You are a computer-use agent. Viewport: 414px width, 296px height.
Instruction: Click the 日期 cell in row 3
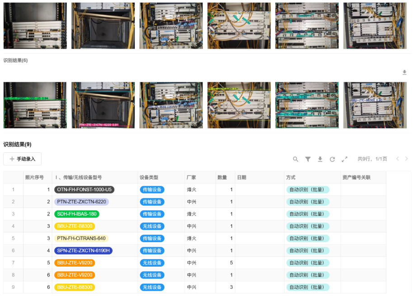coord(259,214)
